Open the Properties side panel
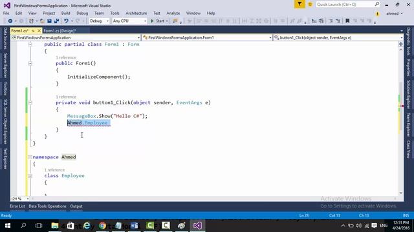 pyautogui.click(x=408, y=68)
